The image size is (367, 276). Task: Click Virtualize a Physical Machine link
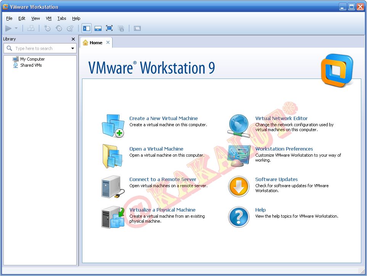[163, 210]
